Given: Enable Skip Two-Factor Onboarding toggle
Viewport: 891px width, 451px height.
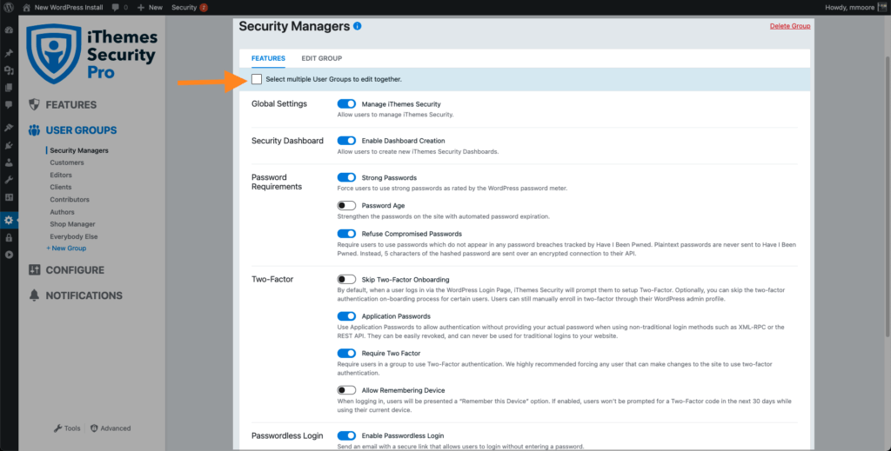Looking at the screenshot, I should pos(346,279).
